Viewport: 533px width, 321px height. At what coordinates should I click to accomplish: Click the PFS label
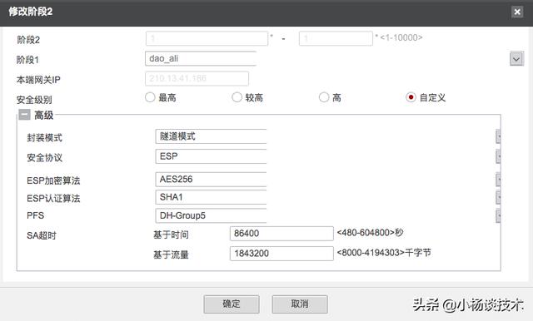click(x=35, y=215)
